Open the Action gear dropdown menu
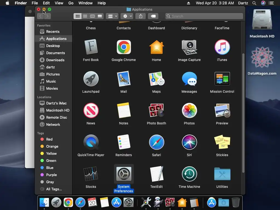 [127, 16]
